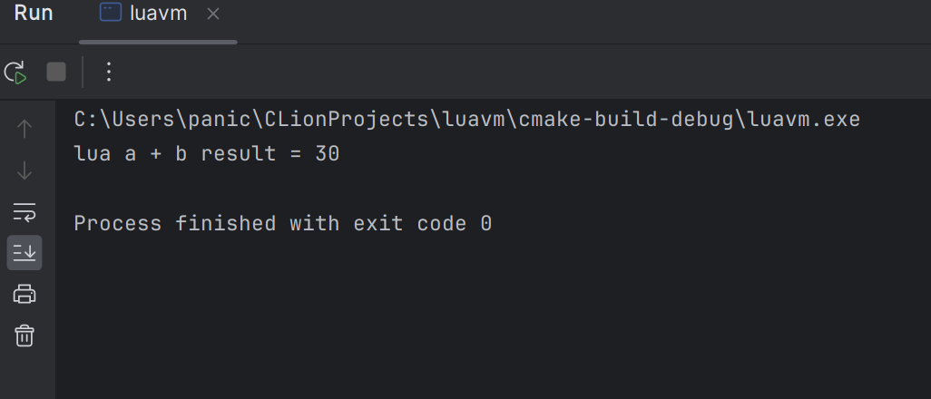Click the luavm.exe executable path line
931x399 pixels.
click(x=466, y=120)
